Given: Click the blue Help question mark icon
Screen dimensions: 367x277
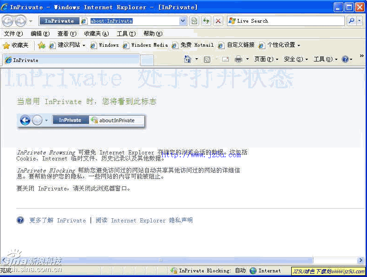Looking at the screenshot, I should [x=345, y=59].
